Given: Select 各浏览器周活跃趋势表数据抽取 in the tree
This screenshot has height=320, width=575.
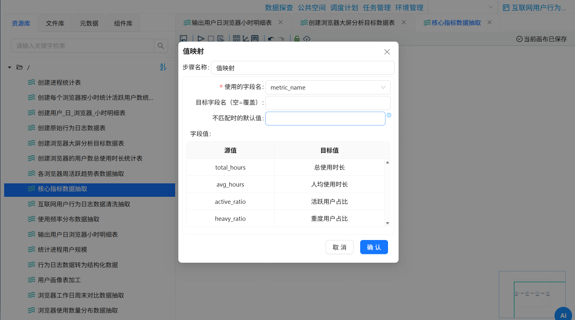Looking at the screenshot, I should click(x=81, y=174).
